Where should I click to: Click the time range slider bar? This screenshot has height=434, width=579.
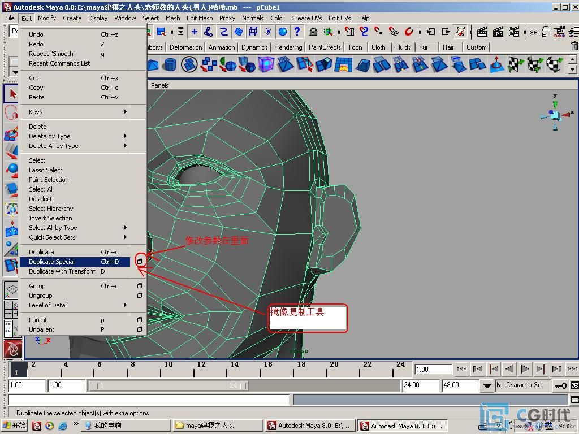tap(170, 385)
